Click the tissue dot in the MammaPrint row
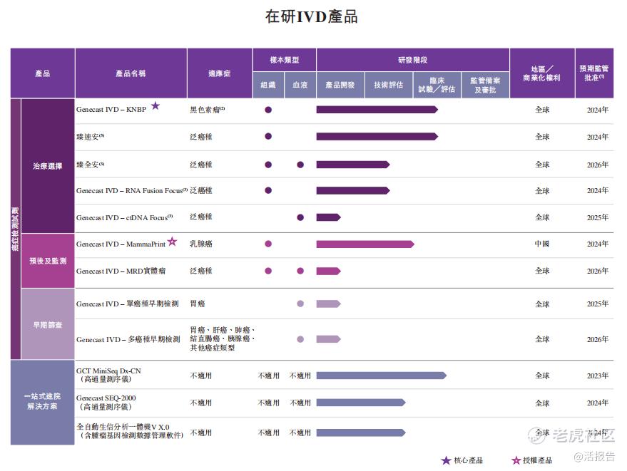Screen dimensions: 627x471 click(x=268, y=244)
